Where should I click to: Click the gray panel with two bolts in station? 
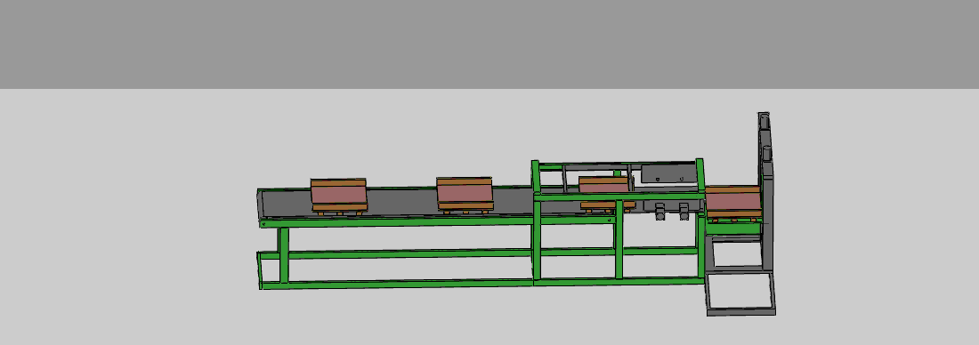click(x=668, y=173)
